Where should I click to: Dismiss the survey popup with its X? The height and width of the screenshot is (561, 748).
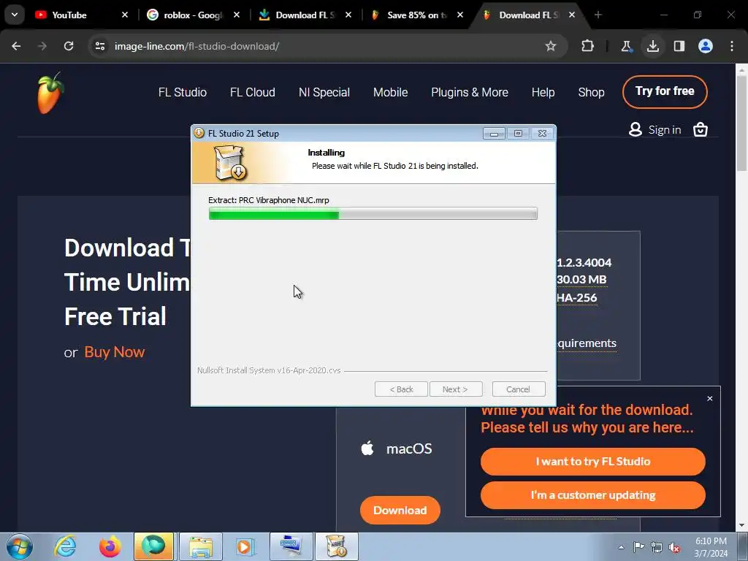710,398
